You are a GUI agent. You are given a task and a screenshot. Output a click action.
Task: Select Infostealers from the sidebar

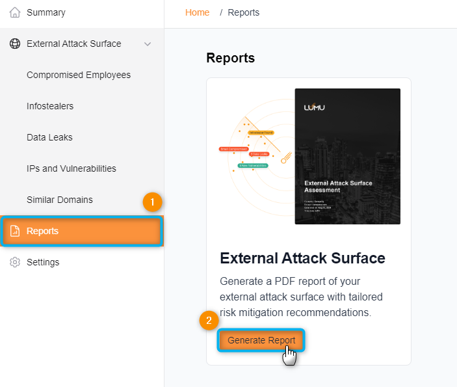(50, 106)
